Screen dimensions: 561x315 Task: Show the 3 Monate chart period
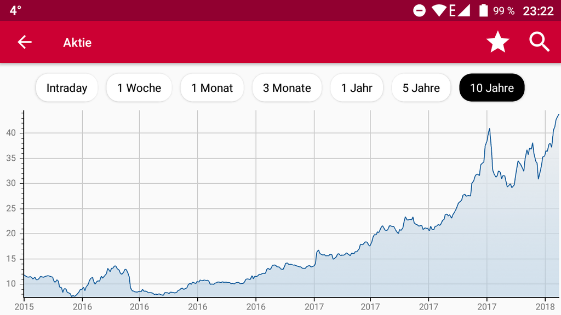(x=287, y=88)
